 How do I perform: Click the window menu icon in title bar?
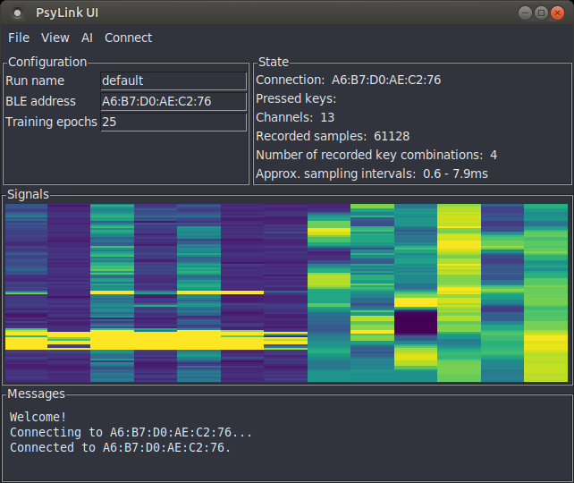17,13
